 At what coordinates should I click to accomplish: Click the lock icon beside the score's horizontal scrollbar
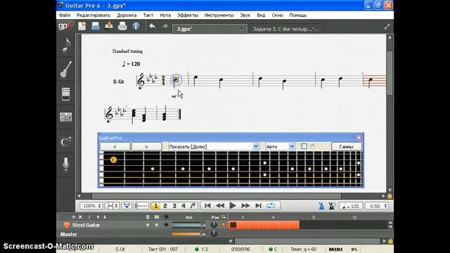(390, 196)
